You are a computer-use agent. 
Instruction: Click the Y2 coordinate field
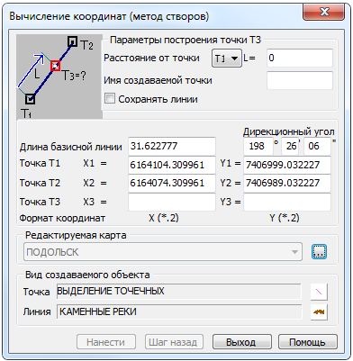click(x=287, y=183)
